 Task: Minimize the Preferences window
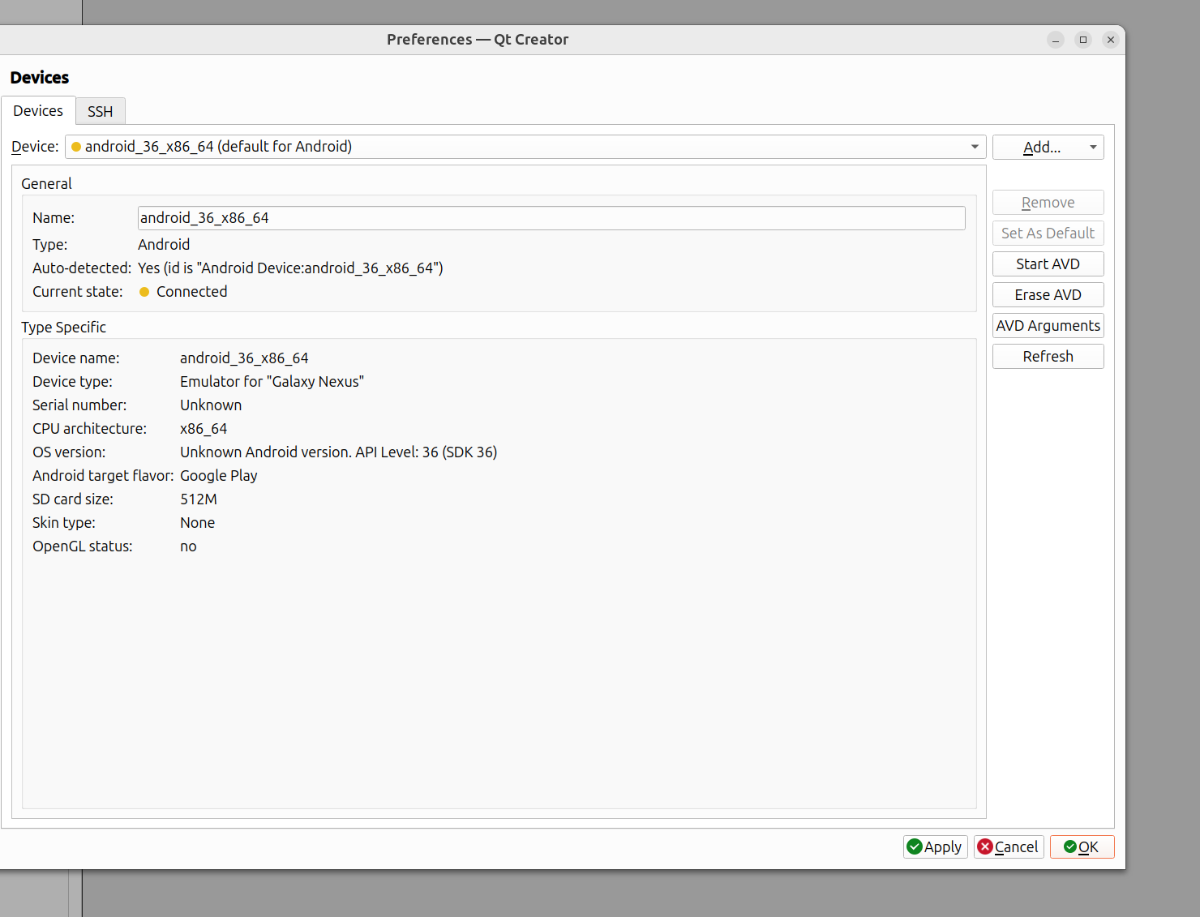click(x=1056, y=40)
